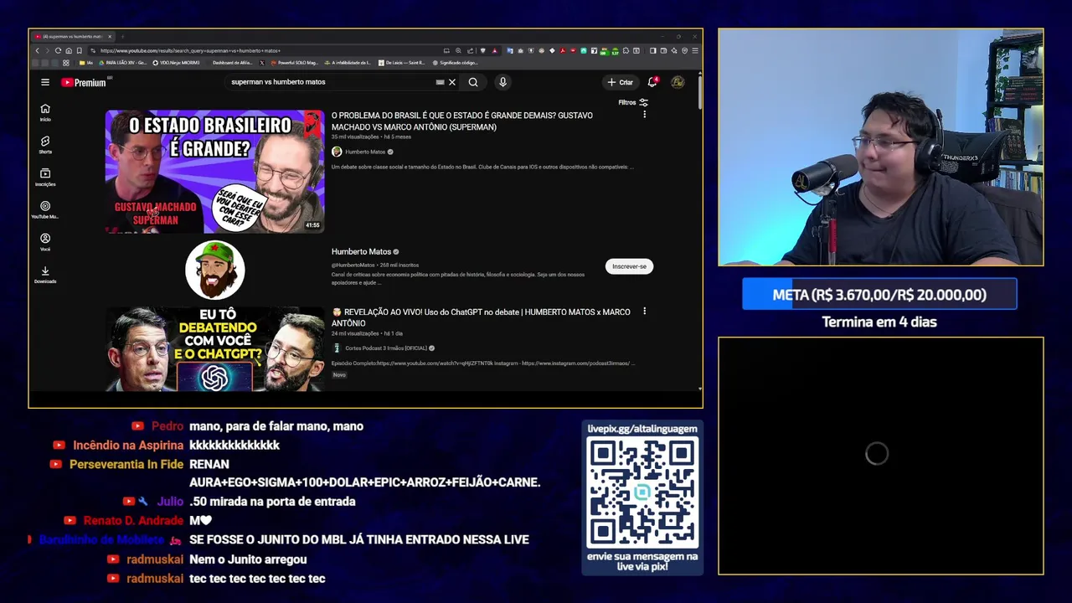
Task: Open the Dashboard de Afilia bookmark
Action: tap(231, 63)
